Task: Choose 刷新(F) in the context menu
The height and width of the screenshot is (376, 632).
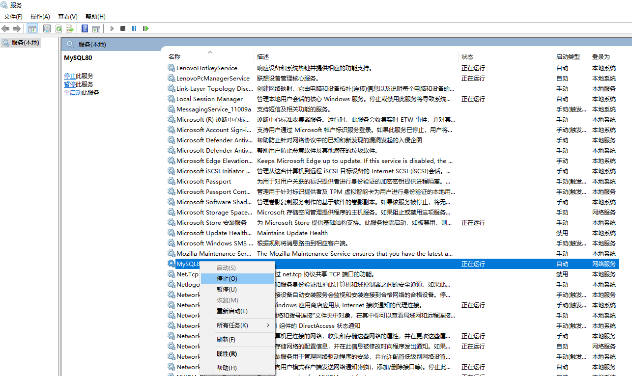Action: pyautogui.click(x=237, y=340)
